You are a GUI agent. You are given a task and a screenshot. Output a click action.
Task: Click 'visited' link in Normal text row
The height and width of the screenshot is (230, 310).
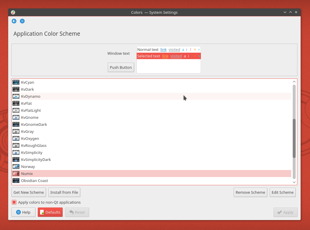coord(174,49)
